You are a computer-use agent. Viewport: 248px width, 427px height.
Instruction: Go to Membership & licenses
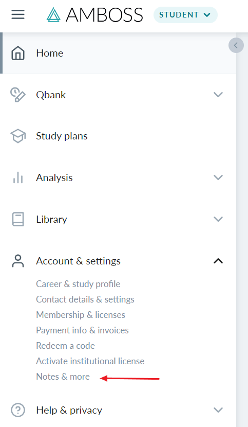point(81,314)
